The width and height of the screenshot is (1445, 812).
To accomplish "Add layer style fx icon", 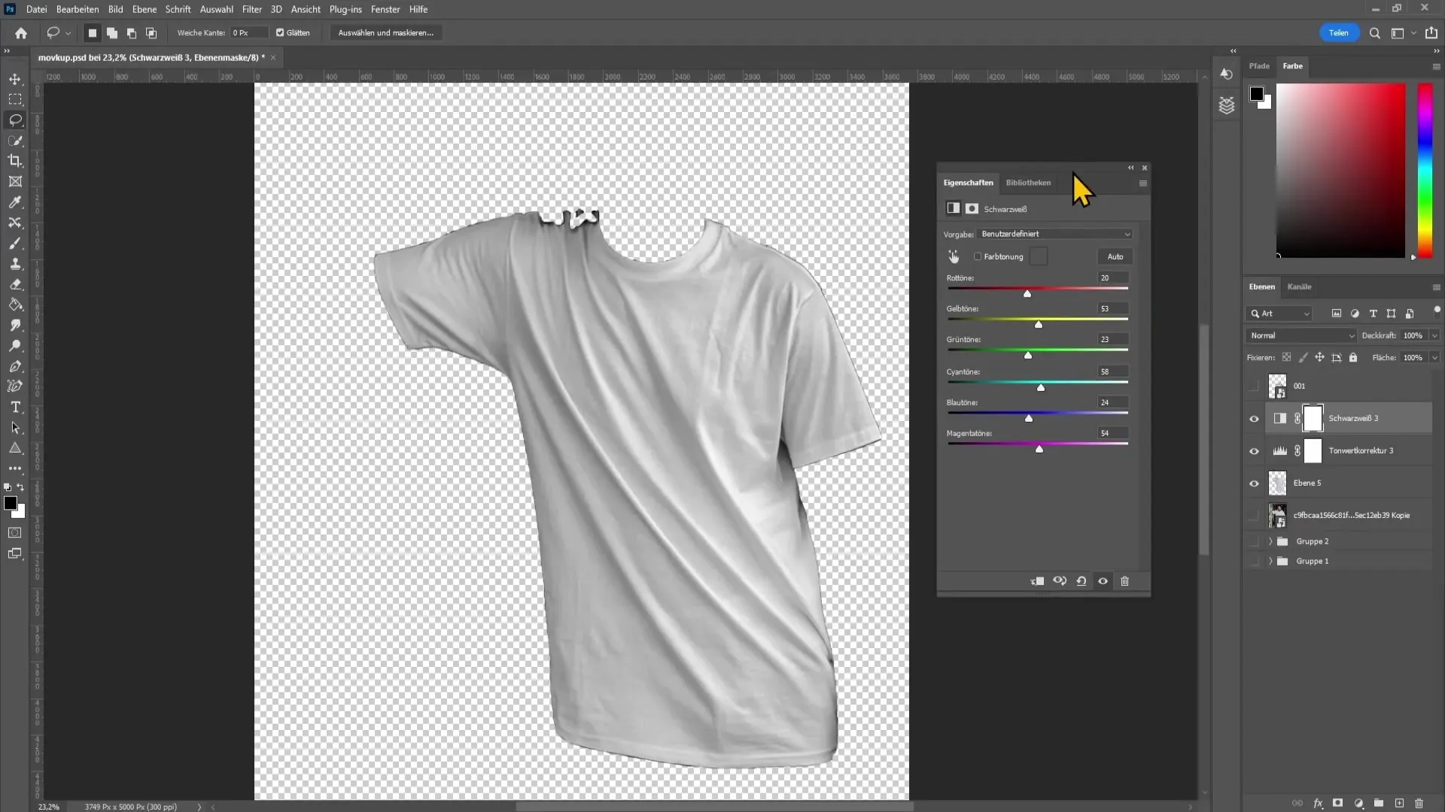I will pyautogui.click(x=1319, y=803).
